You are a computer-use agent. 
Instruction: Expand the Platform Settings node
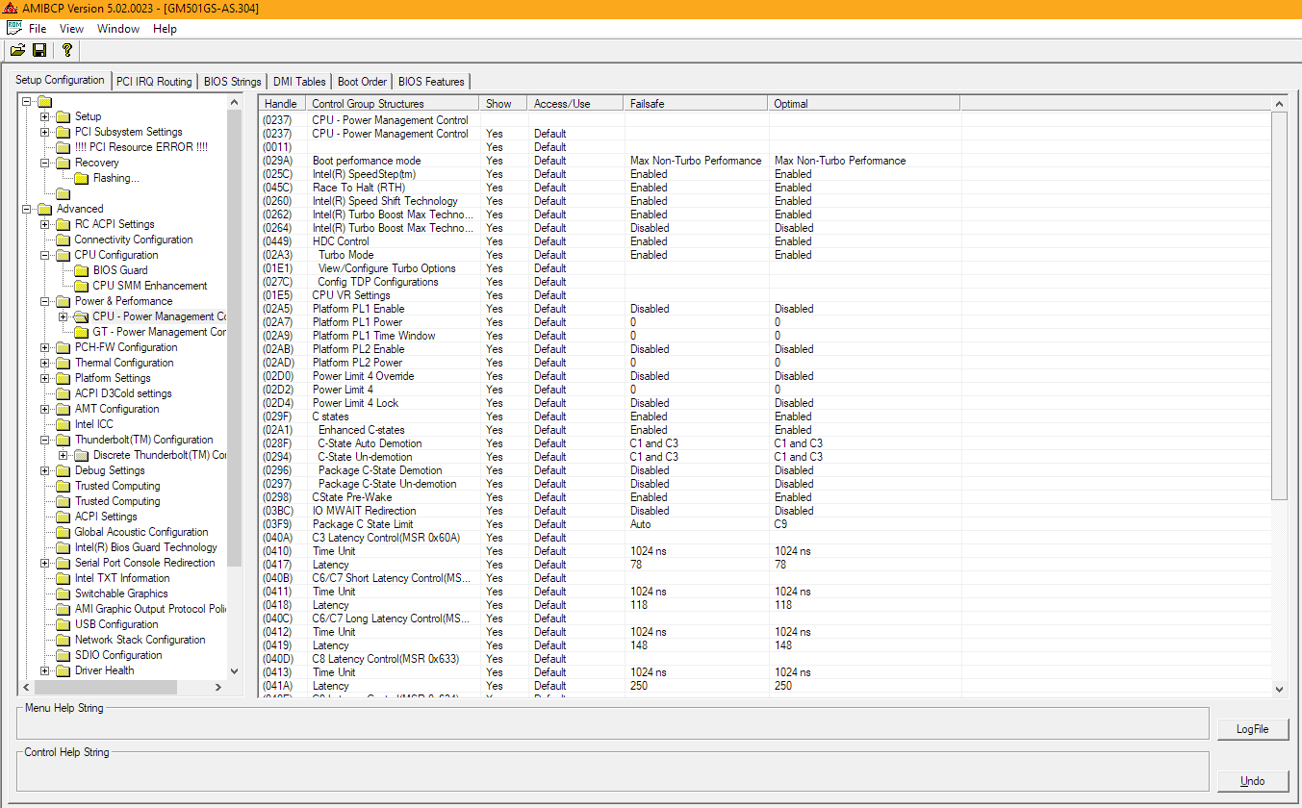pyautogui.click(x=44, y=378)
